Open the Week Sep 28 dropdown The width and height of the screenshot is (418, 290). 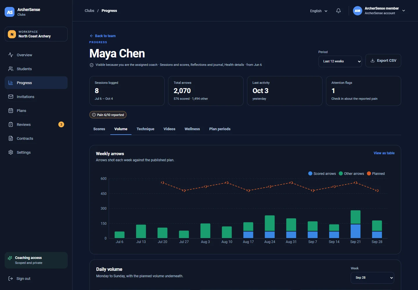tap(372, 278)
